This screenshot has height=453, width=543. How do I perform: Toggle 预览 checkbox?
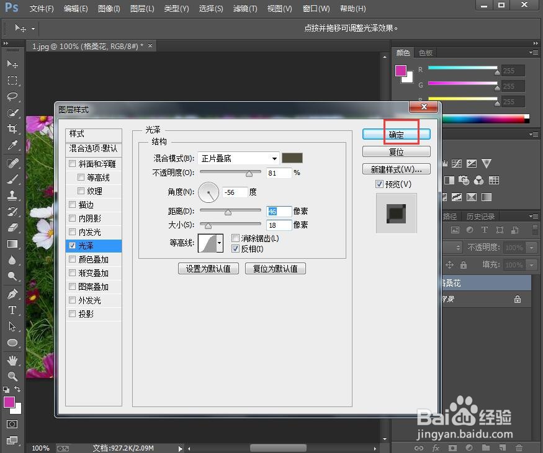pos(380,184)
